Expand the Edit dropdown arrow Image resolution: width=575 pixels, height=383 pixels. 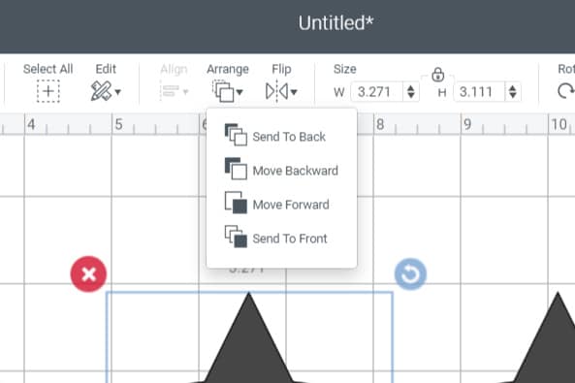(117, 92)
